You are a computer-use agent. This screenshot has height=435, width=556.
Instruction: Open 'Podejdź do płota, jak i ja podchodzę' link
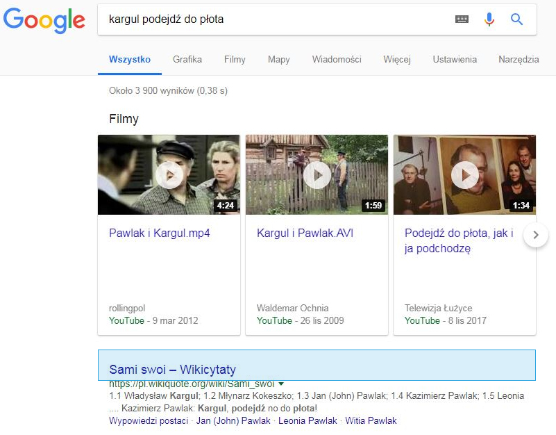(459, 240)
